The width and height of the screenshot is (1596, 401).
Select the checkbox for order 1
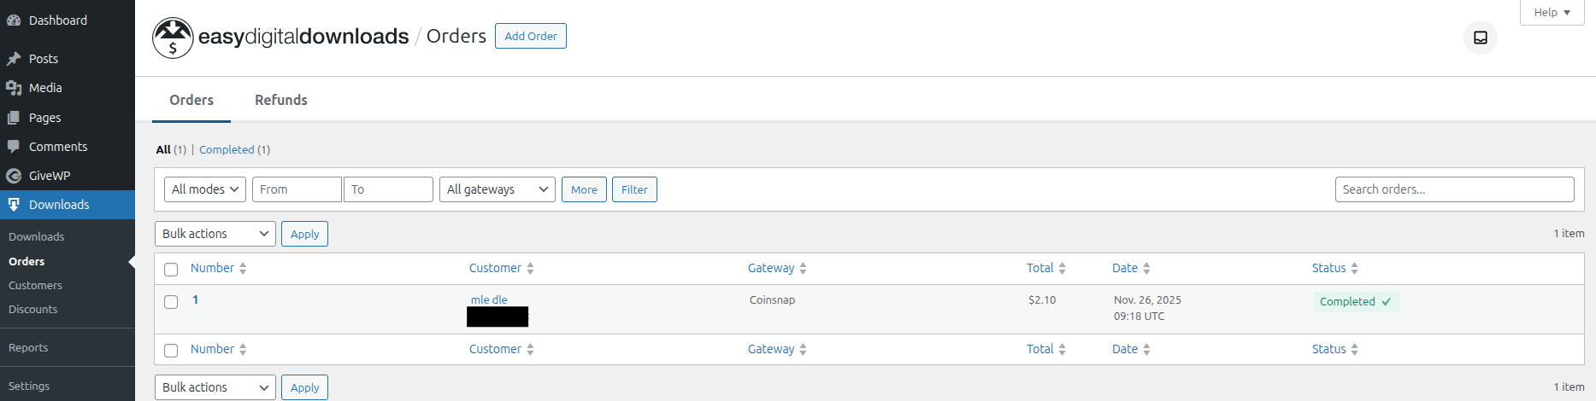click(171, 302)
